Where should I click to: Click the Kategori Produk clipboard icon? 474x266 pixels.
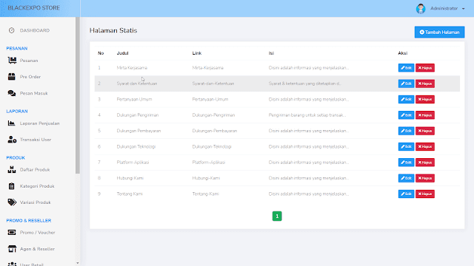(12, 186)
